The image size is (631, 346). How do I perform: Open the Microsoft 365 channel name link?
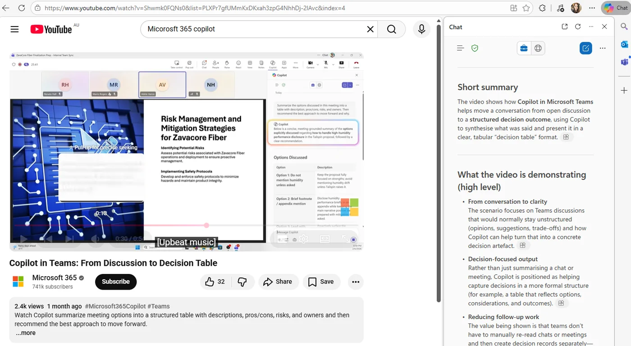coord(55,278)
